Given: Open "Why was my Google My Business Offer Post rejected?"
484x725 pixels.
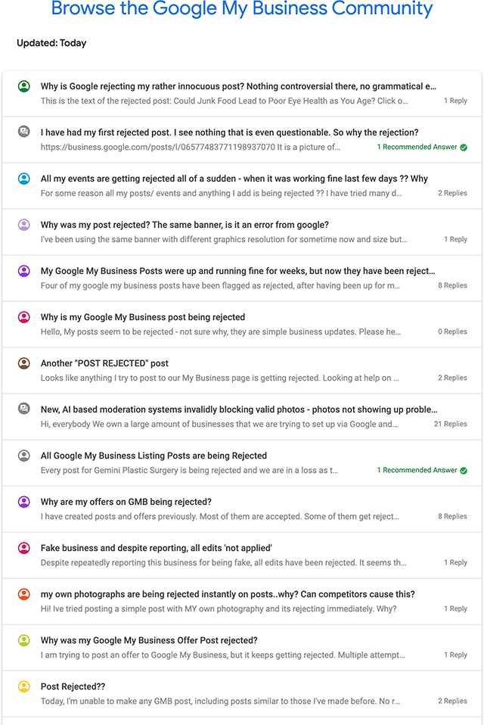Looking at the screenshot, I should coord(149,640).
